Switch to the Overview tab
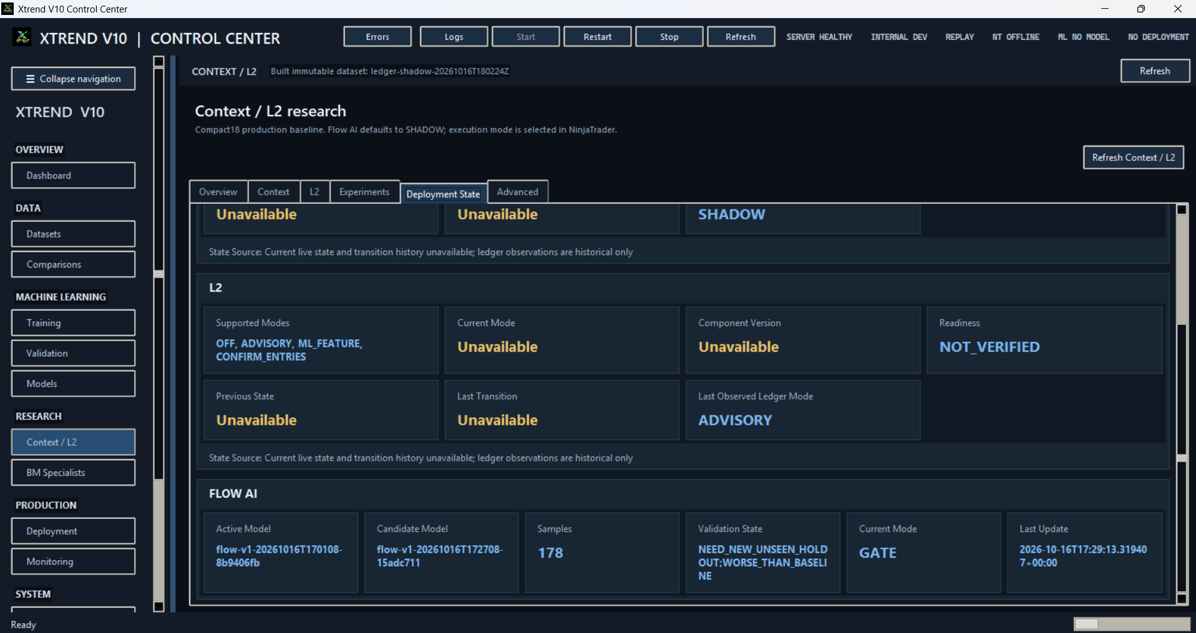 coord(218,192)
